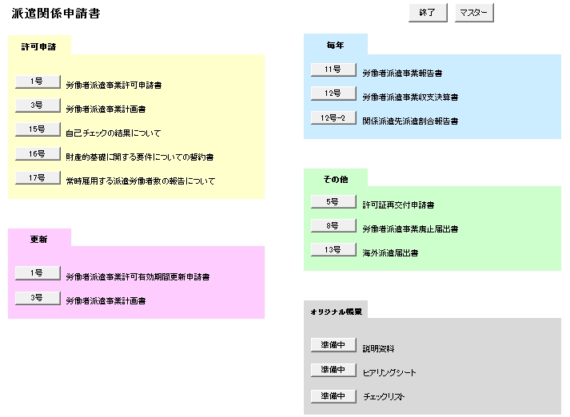Click 準備中 button next to ヒアリングシート
The image size is (570, 417).
coord(333,370)
